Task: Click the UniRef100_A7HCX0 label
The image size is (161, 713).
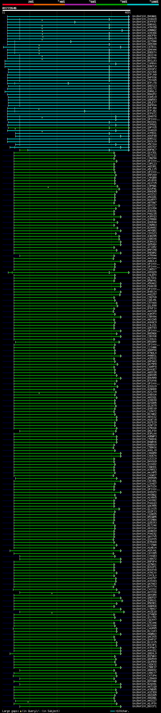Action: pyautogui.click(x=144, y=573)
